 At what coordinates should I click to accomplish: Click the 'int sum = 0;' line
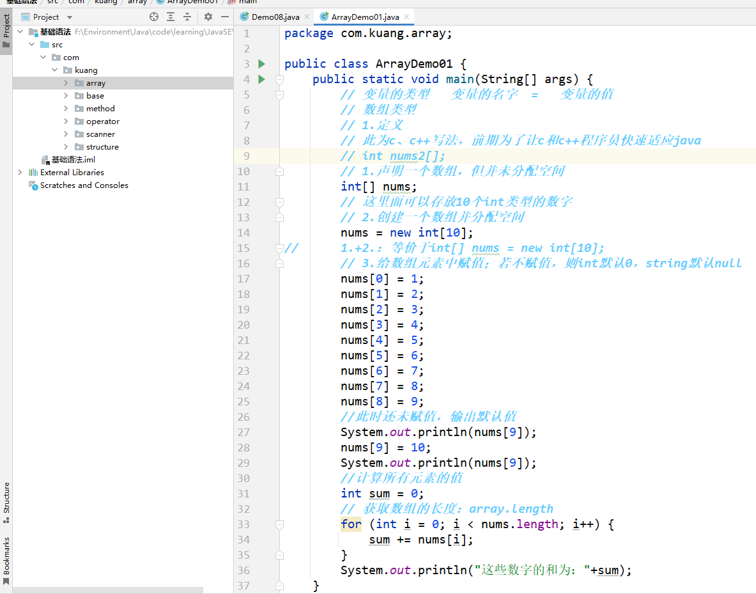pos(382,494)
